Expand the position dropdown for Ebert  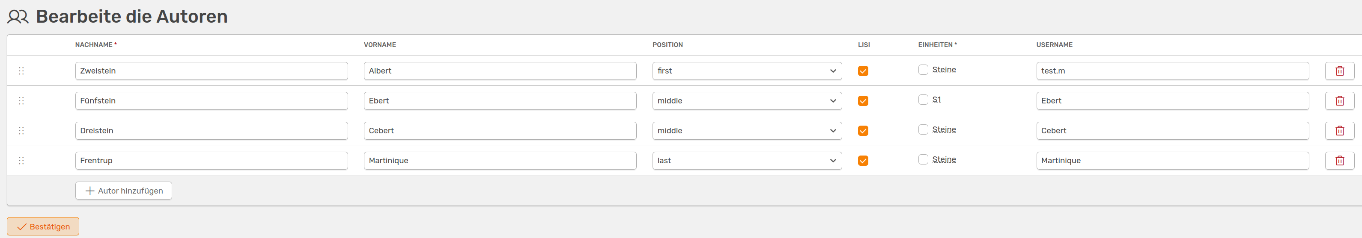[x=747, y=101]
